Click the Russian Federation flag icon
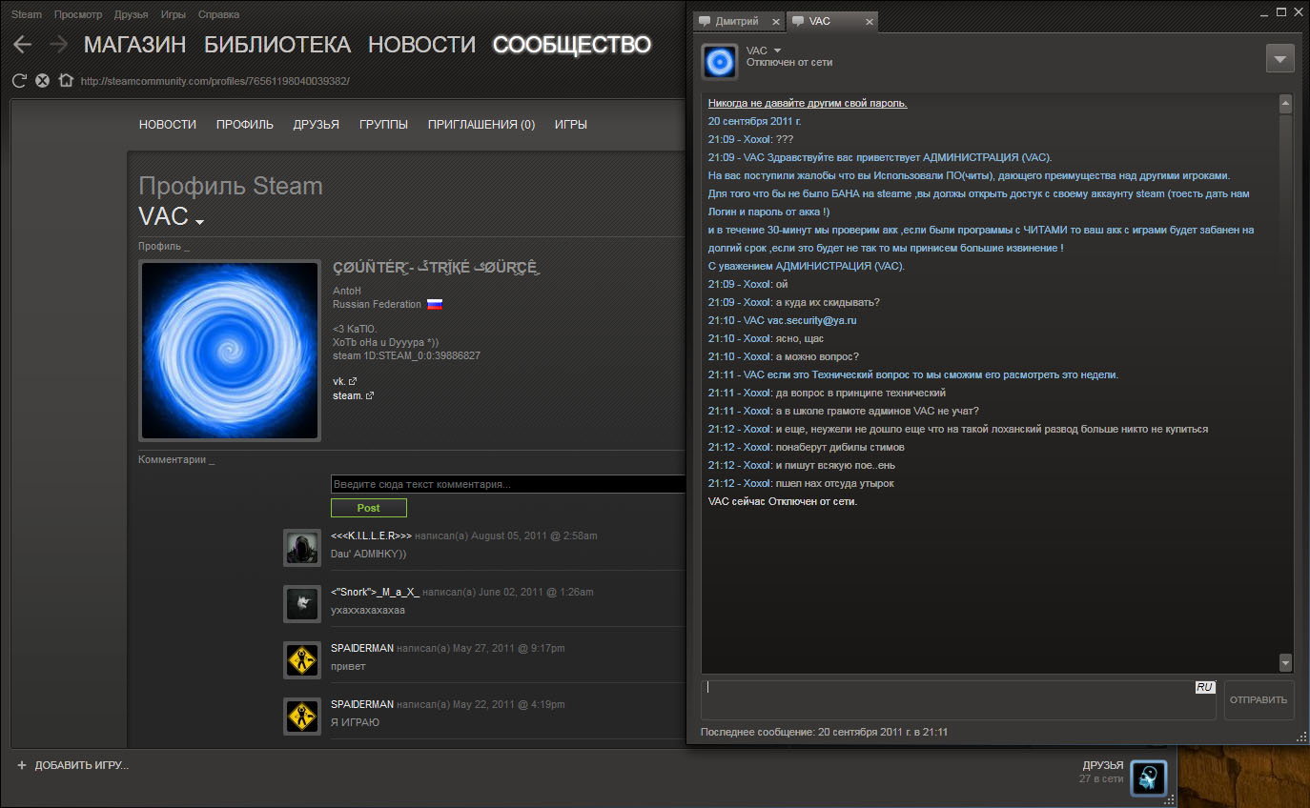 click(x=434, y=305)
